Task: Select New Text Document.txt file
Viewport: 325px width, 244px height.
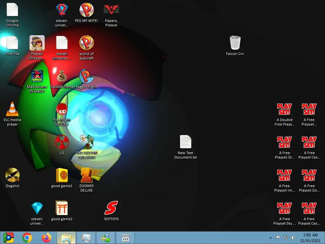Action: tap(185, 142)
